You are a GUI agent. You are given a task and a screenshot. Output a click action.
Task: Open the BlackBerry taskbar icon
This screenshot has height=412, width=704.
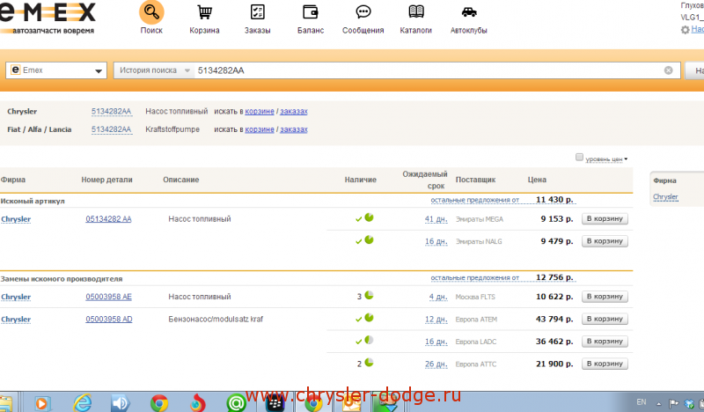[275, 403]
